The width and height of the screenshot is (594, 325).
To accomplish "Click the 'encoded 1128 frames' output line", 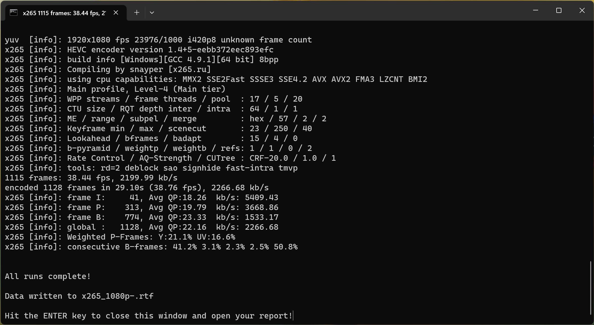I will point(136,188).
